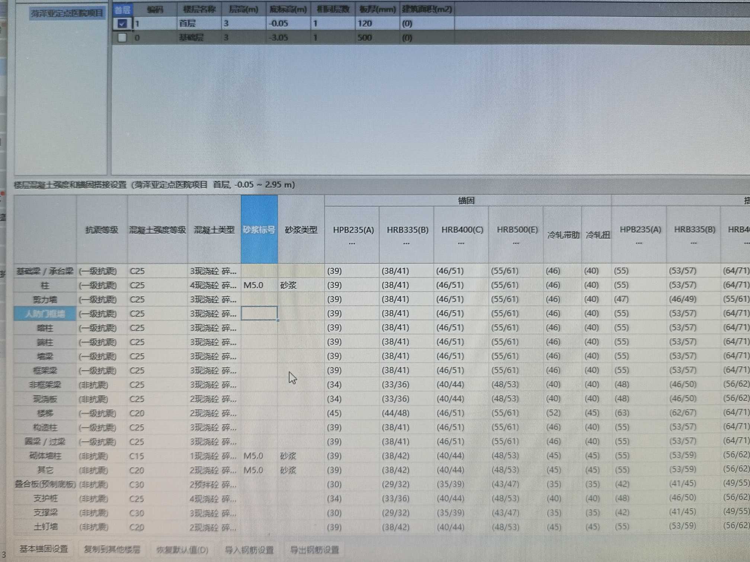Image resolution: width=750 pixels, height=562 pixels.
Task: Select the 剪力墙 row header
Action: [45, 300]
